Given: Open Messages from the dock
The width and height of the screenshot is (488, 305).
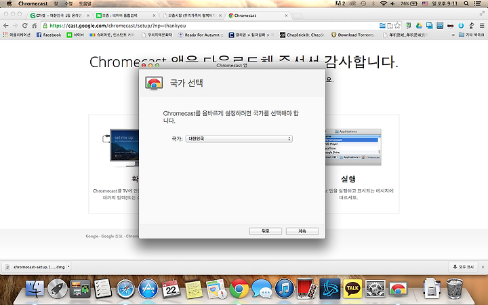Looking at the screenshot, I should (x=262, y=289).
